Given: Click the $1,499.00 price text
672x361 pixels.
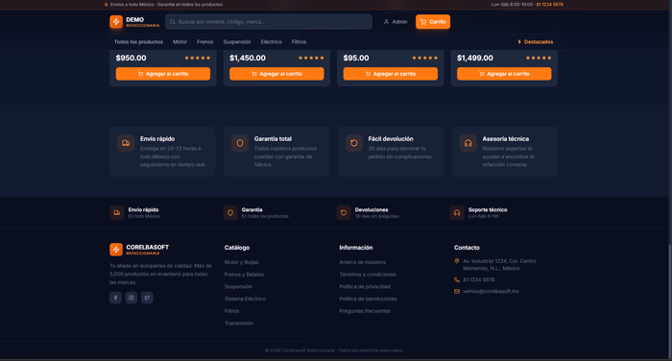Looking at the screenshot, I should 475,58.
